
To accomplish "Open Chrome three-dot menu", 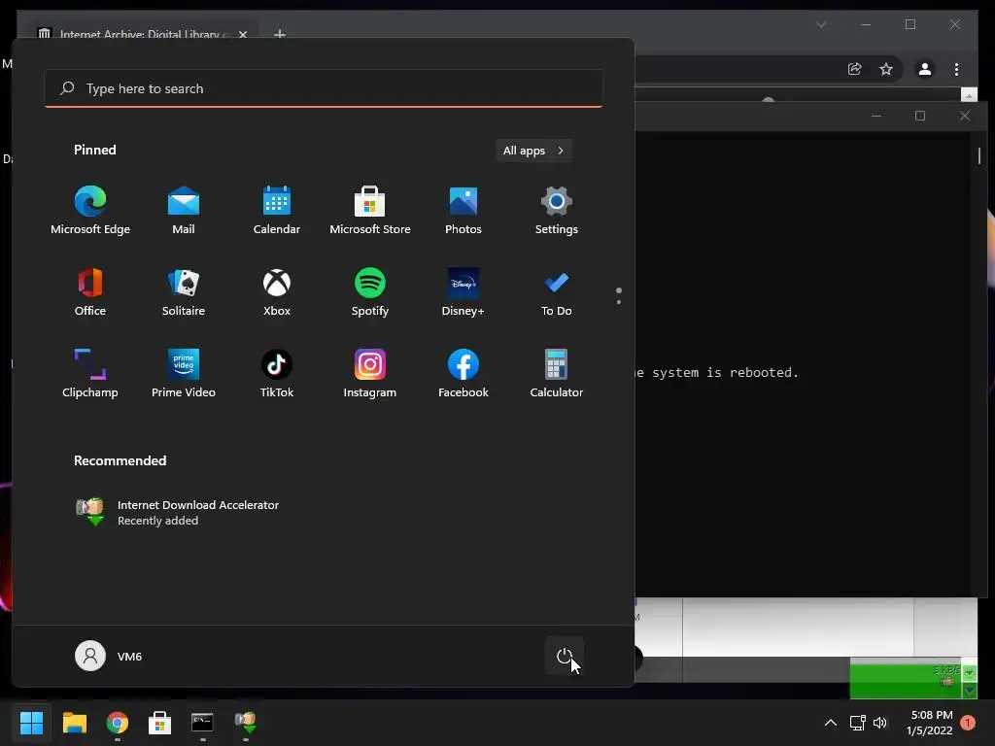I will click(956, 69).
